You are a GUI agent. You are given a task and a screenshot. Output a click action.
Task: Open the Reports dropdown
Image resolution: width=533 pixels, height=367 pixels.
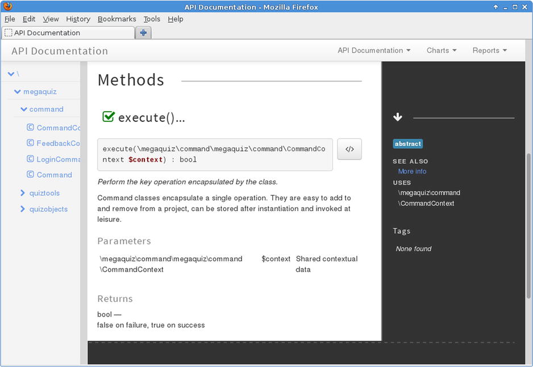tap(489, 50)
